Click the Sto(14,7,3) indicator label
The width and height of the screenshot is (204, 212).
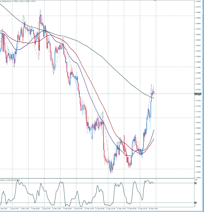(4, 180)
